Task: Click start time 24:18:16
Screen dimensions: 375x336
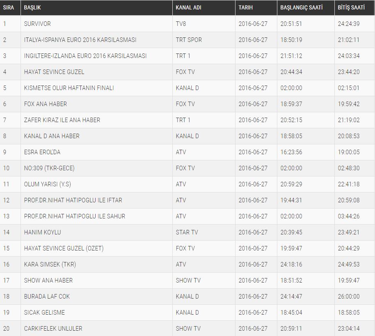Action: (291, 264)
